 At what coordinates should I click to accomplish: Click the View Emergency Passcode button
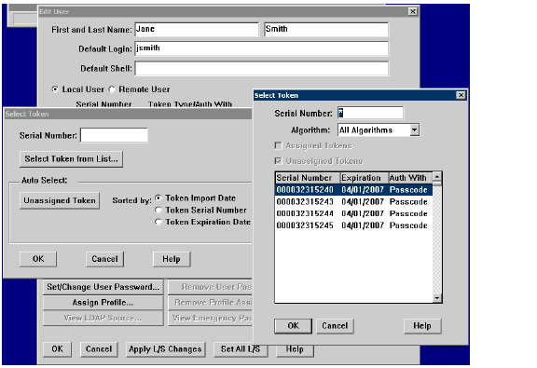211,318
